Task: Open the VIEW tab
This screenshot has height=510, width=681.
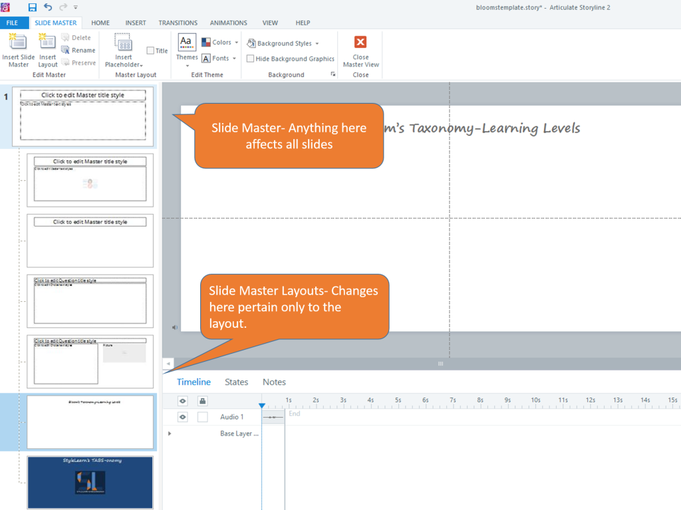Action: click(x=270, y=23)
